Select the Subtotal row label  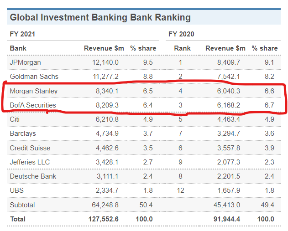pos(22,205)
